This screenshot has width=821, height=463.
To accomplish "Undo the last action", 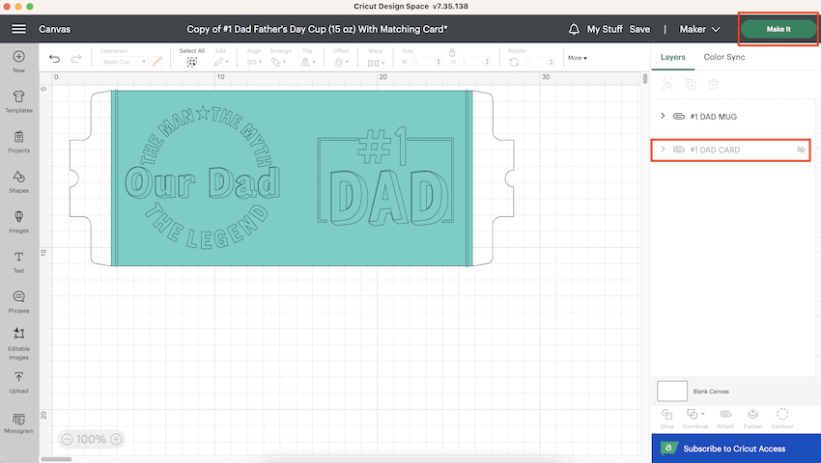I will (x=54, y=59).
